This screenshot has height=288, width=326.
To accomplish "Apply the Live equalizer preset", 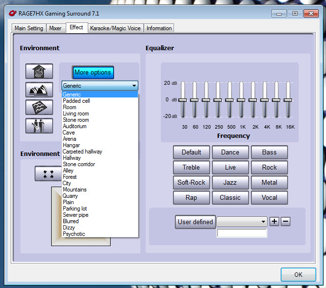I will point(230,168).
